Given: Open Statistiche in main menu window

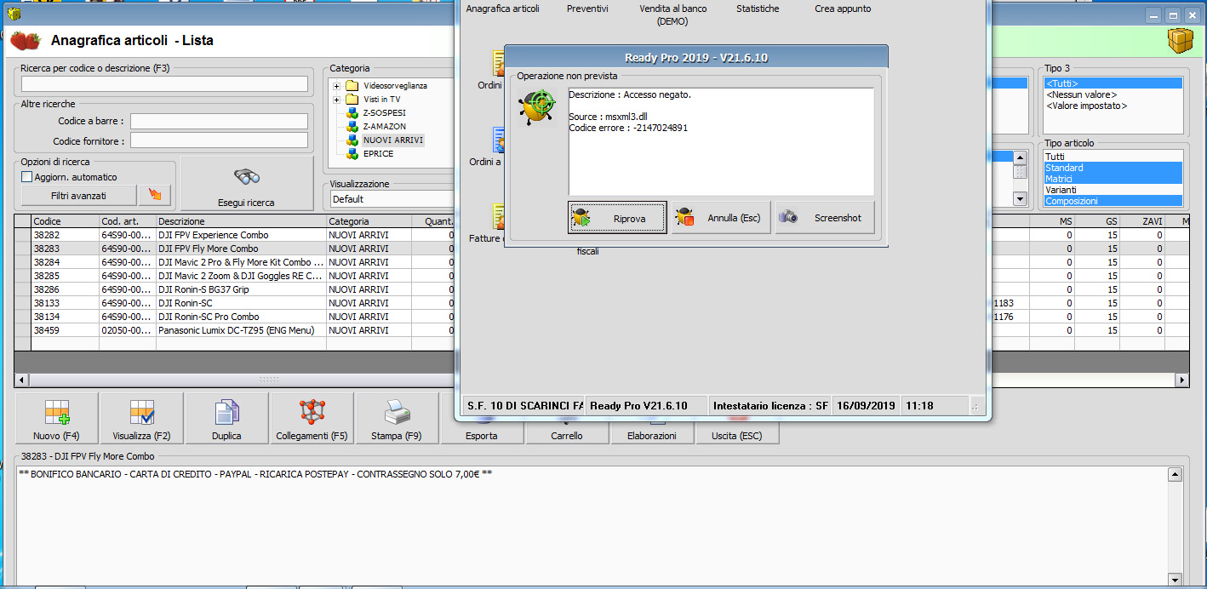Looking at the screenshot, I should [x=758, y=9].
